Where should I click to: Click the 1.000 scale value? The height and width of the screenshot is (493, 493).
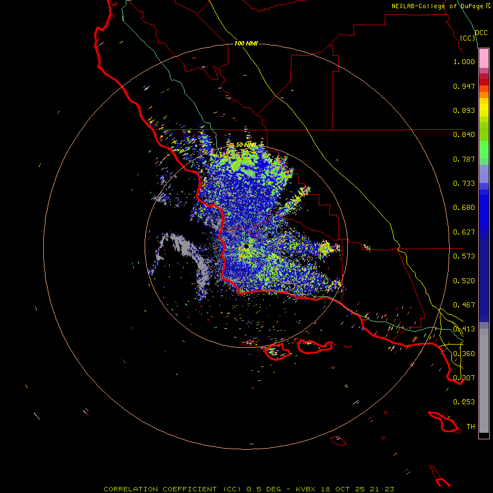(x=464, y=61)
